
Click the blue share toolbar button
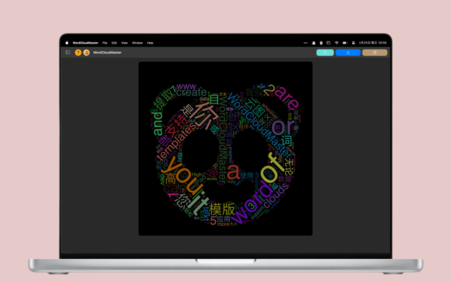click(x=348, y=53)
